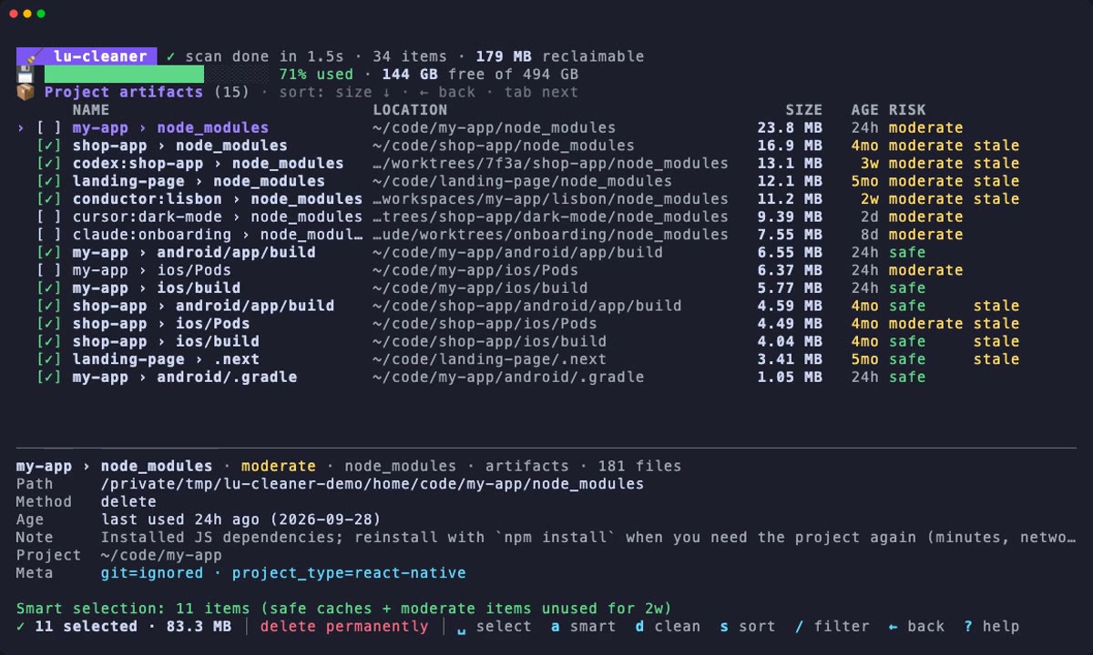Uncheck my-app › android/.gradle checkbox

pos(49,377)
